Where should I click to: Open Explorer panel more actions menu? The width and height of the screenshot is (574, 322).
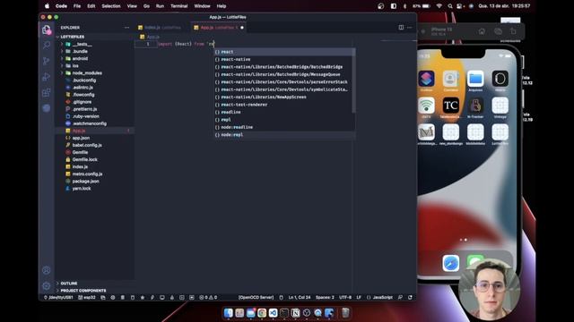point(126,28)
